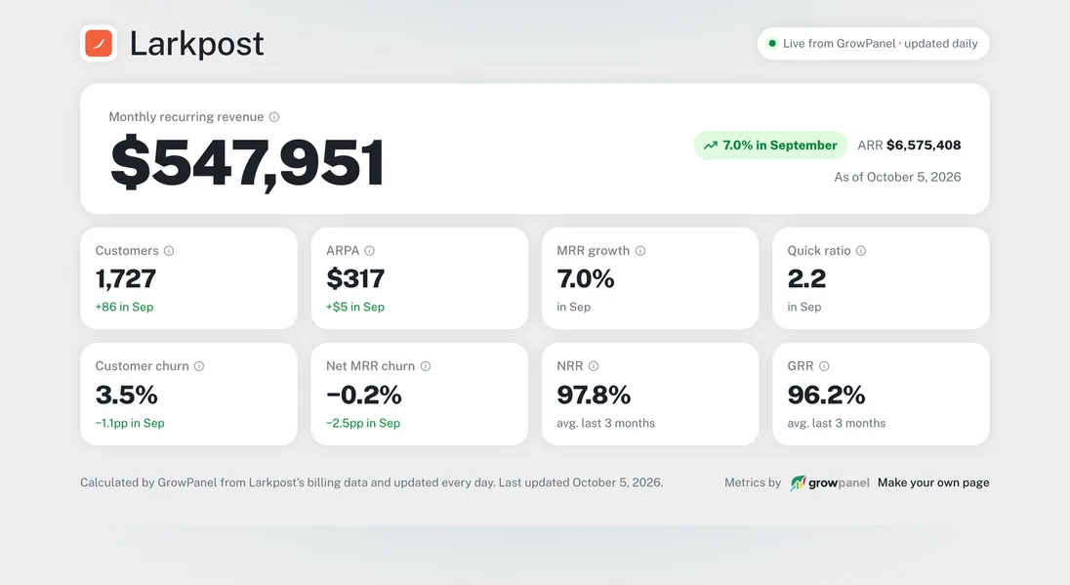Click the −0.2% net MRR churn value
The height and width of the screenshot is (585, 1070).
pos(364,395)
